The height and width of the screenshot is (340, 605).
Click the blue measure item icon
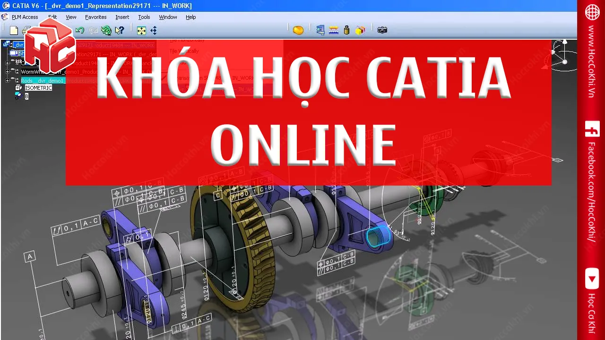tap(320, 30)
